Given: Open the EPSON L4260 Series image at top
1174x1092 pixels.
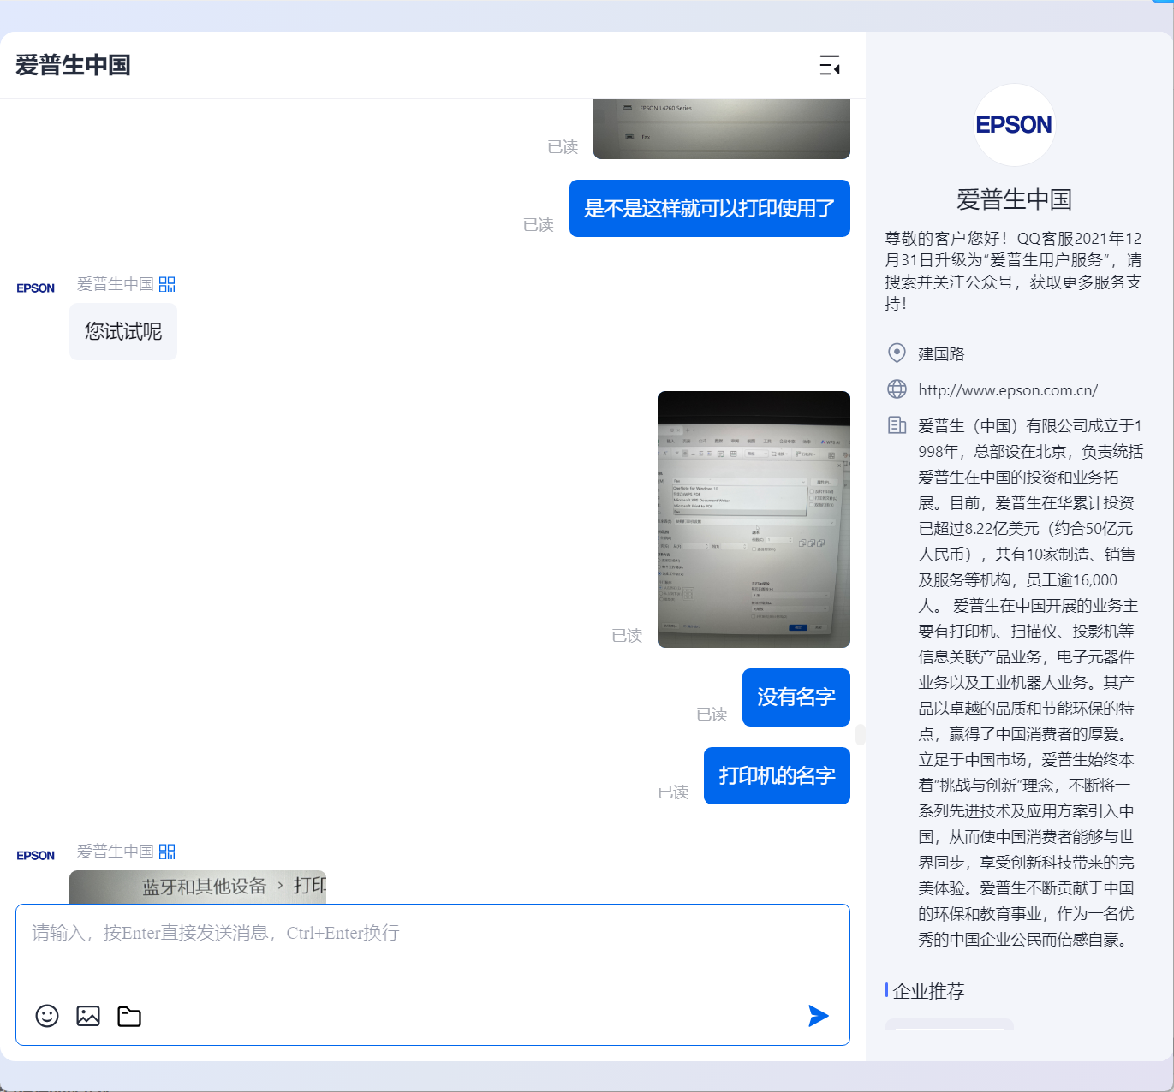Looking at the screenshot, I should pos(722,129).
